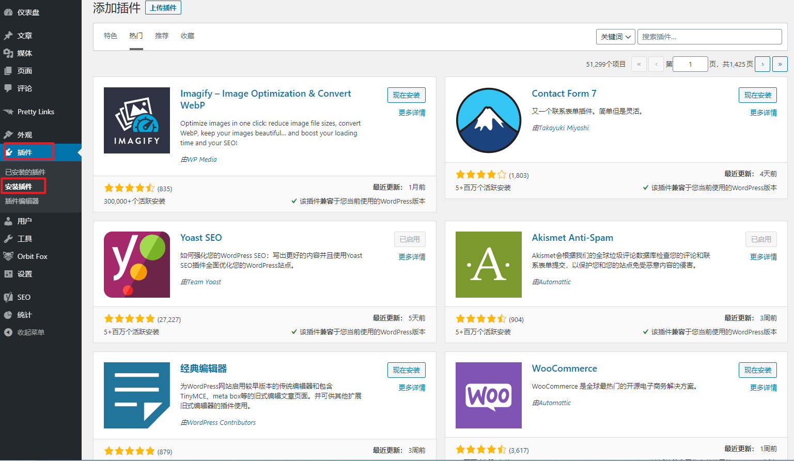
Task: Click the 收起菜单 collapse arrow icon
Action: click(8, 332)
